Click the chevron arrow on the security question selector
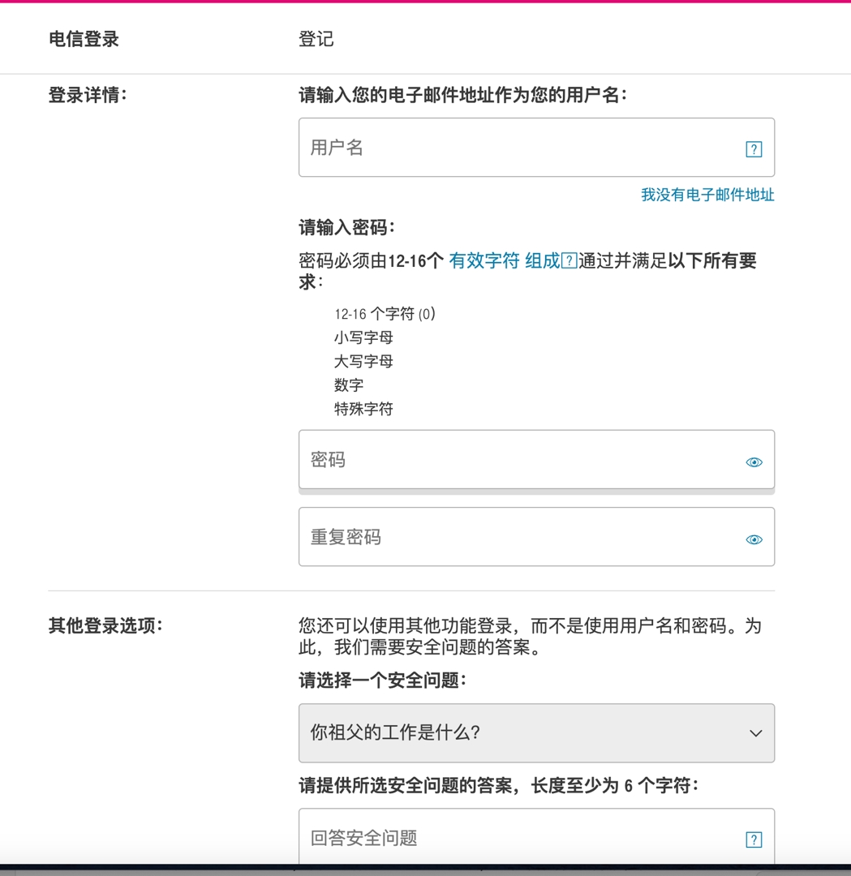Image resolution: width=851 pixels, height=876 pixels. [x=755, y=733]
